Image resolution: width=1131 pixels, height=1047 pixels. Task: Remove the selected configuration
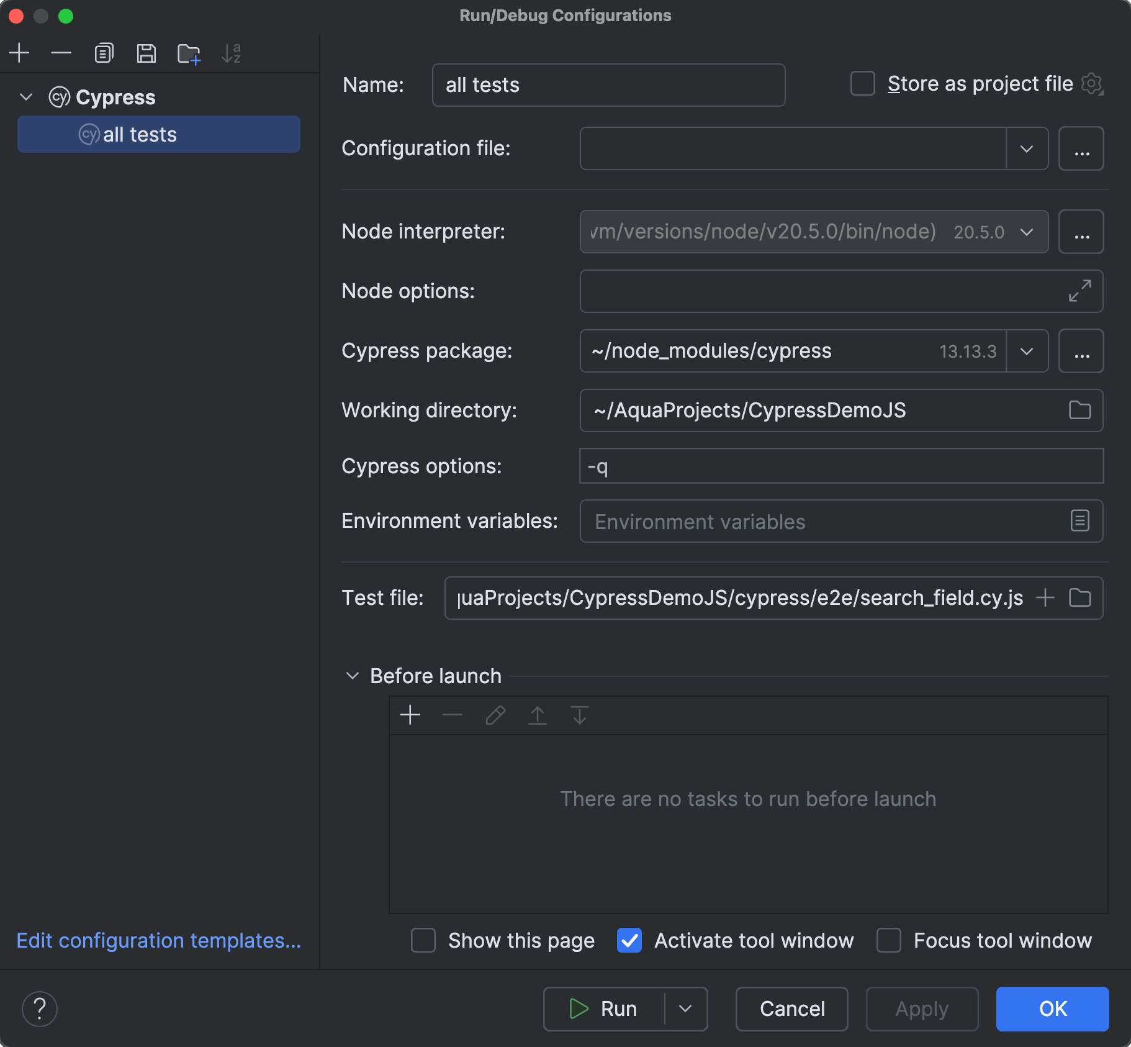[x=61, y=53]
